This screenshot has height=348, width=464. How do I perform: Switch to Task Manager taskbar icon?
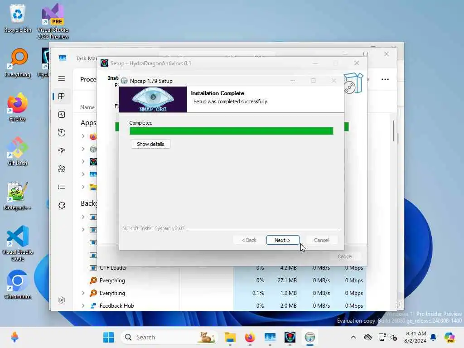coord(270,337)
